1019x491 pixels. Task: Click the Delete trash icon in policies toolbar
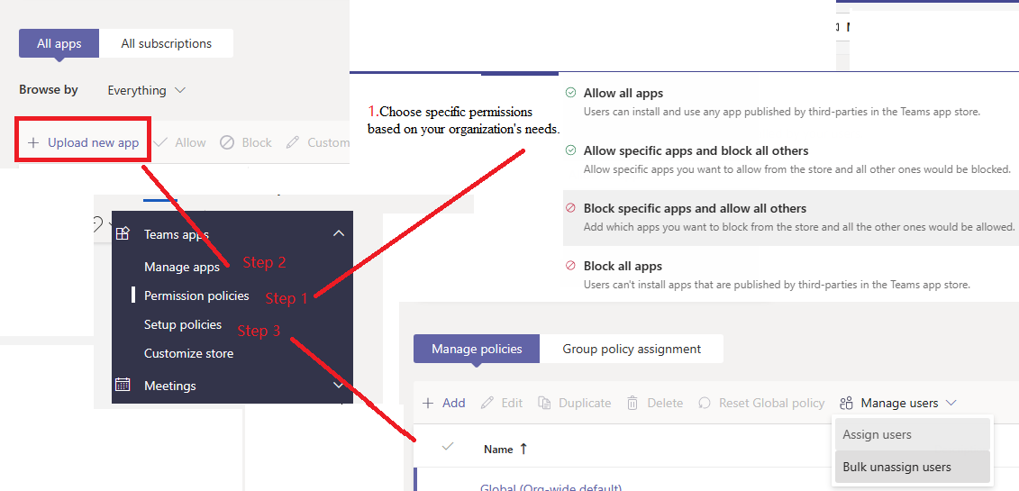(632, 403)
